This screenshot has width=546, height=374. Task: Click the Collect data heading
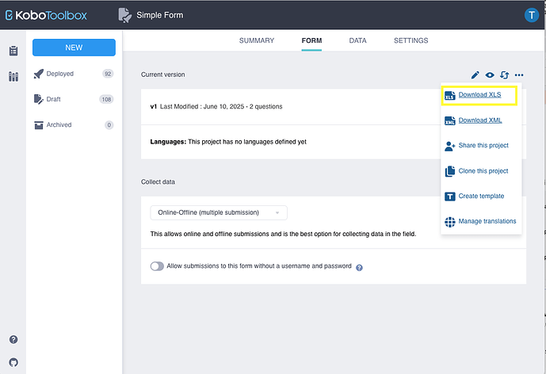point(158,181)
